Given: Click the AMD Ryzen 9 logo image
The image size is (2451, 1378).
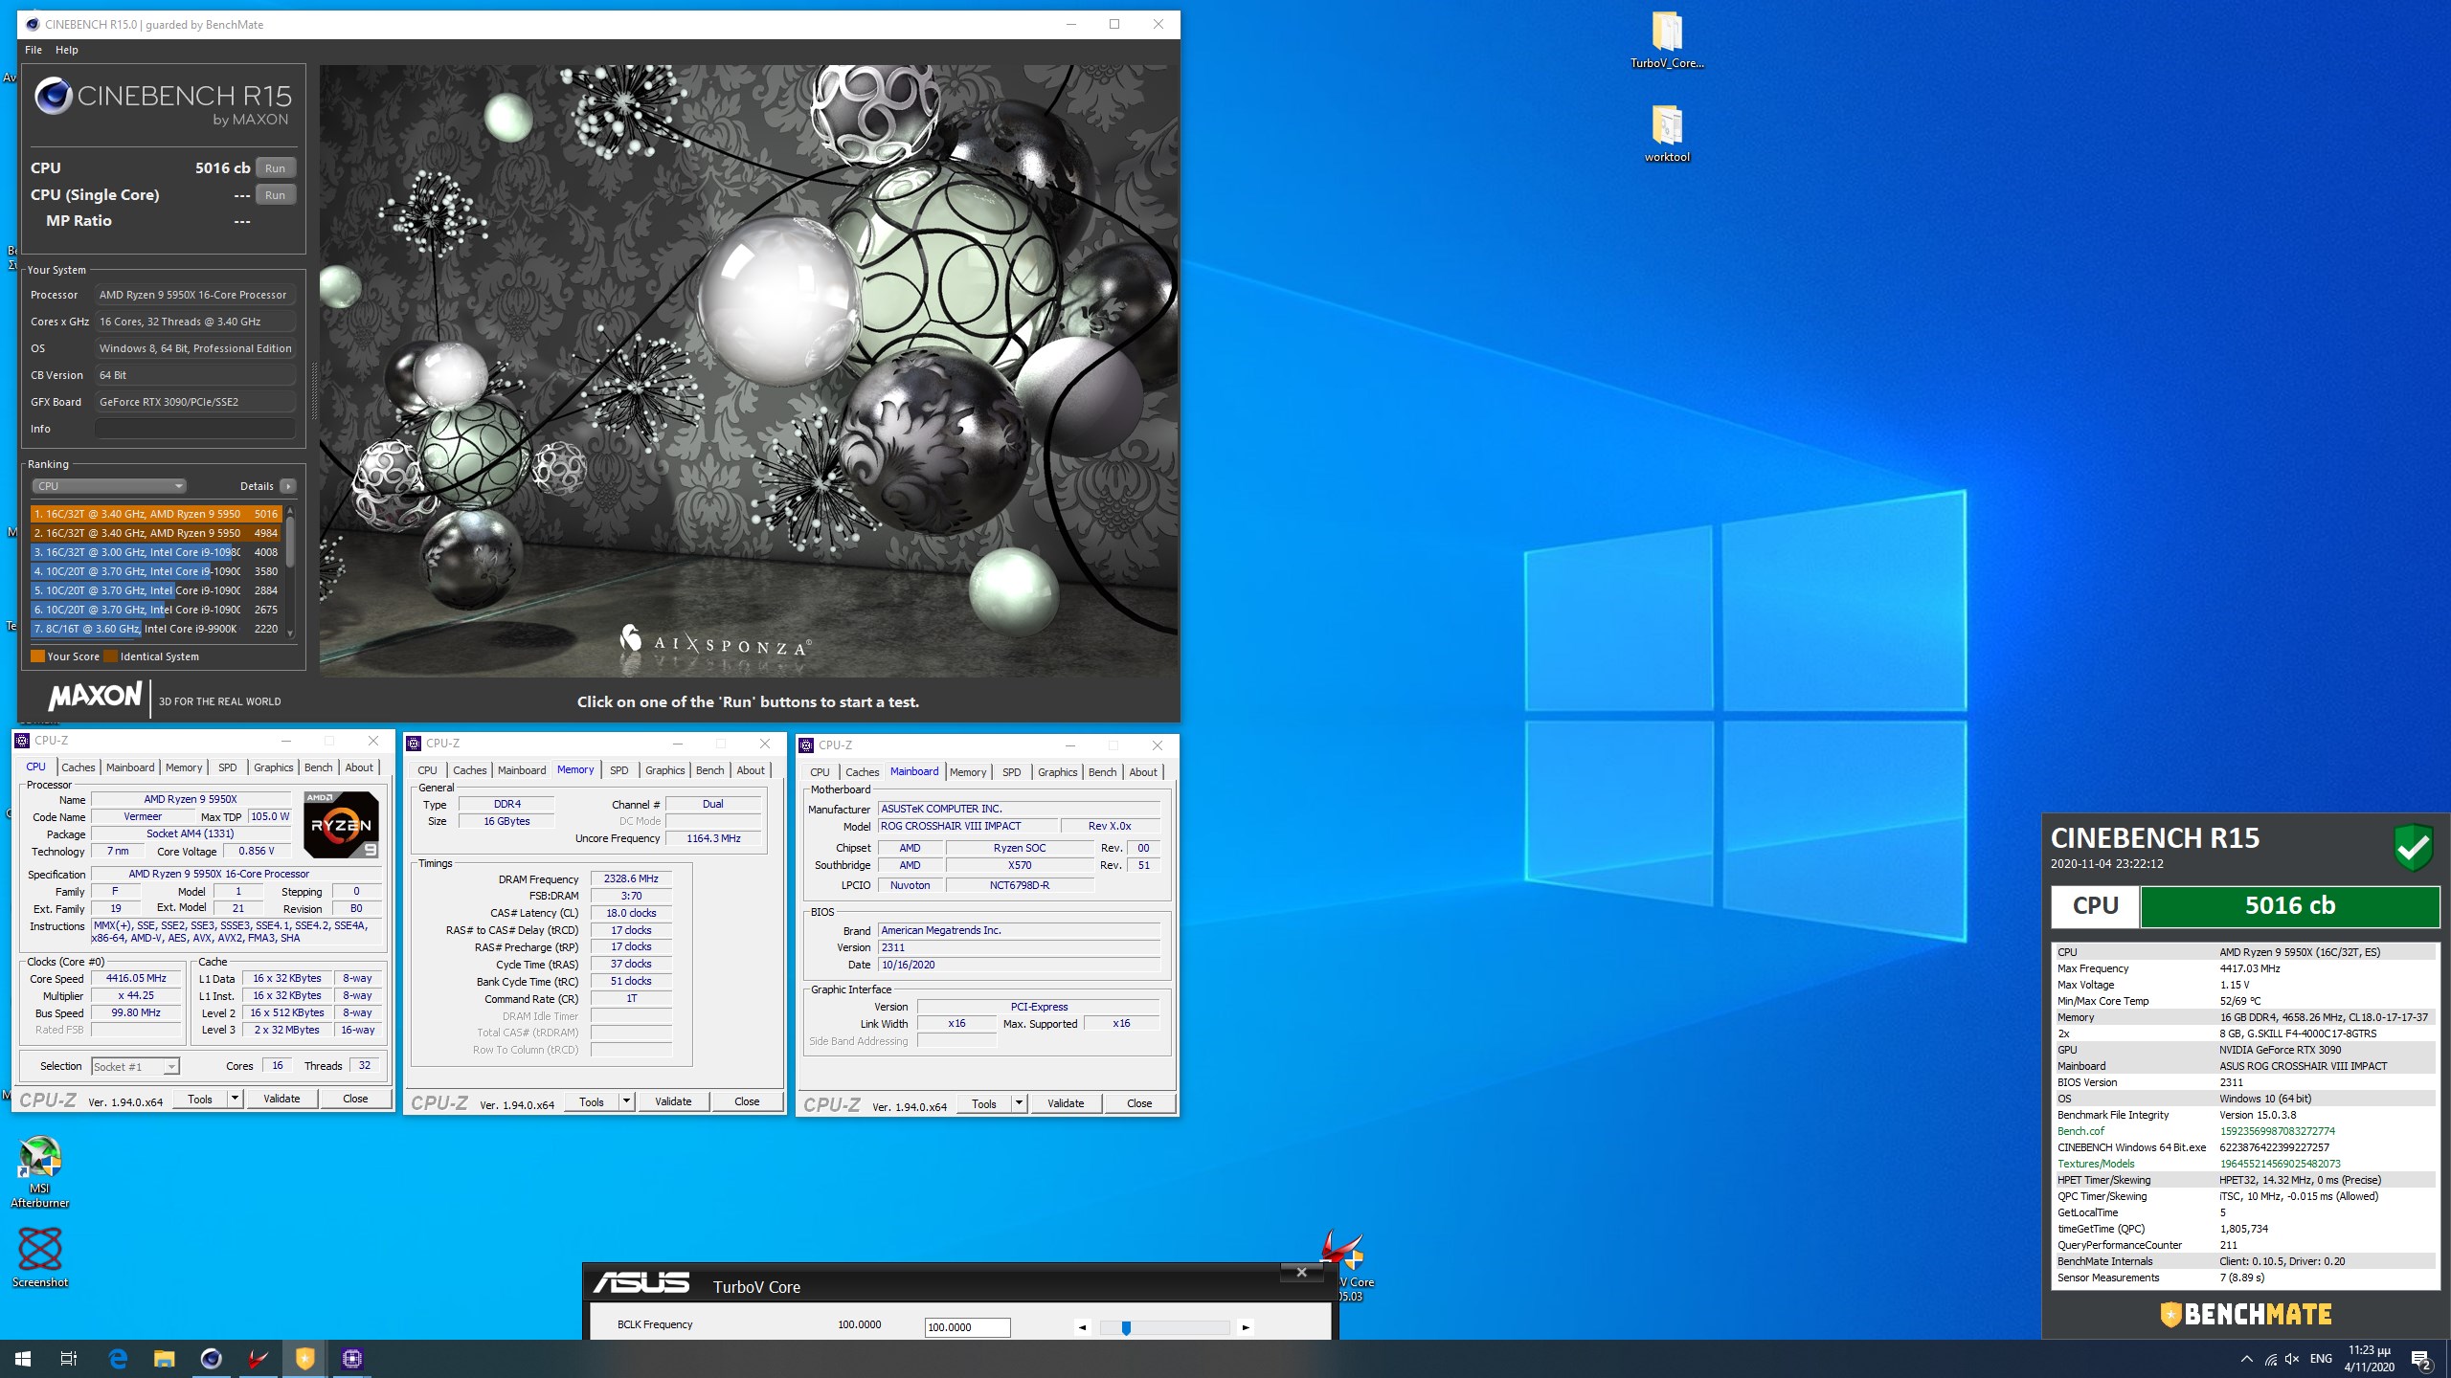Looking at the screenshot, I should tap(341, 824).
